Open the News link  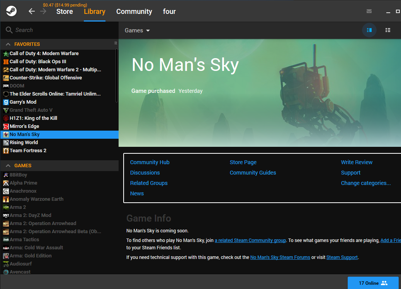137,193
